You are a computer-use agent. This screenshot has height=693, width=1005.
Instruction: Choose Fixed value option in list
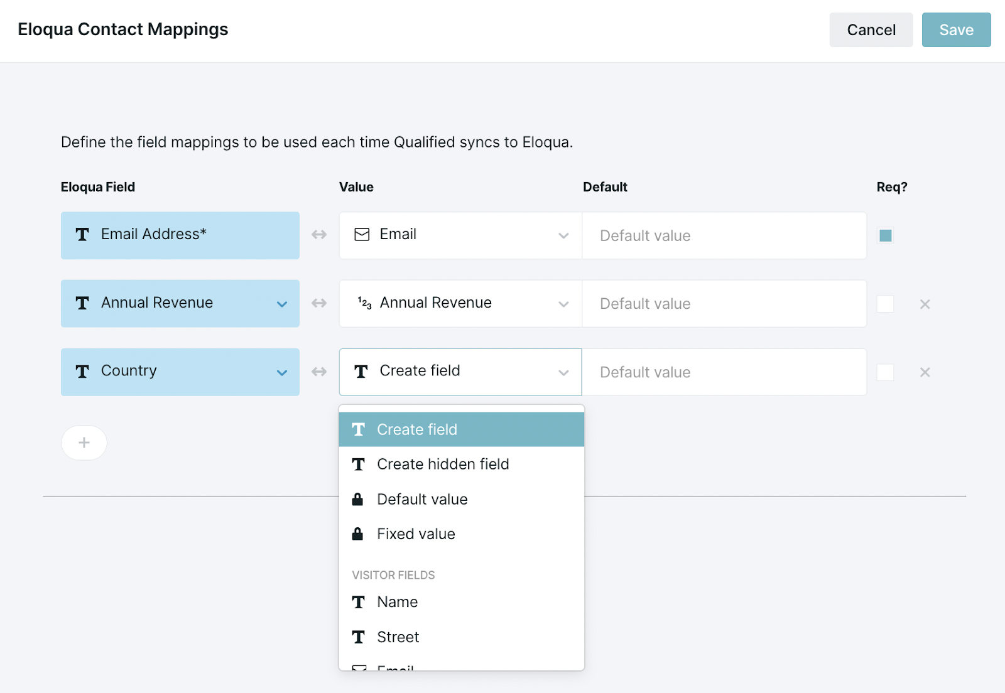[462, 534]
